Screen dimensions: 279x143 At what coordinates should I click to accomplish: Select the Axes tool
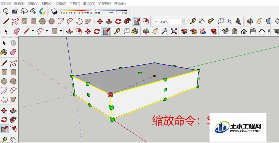point(229,21)
